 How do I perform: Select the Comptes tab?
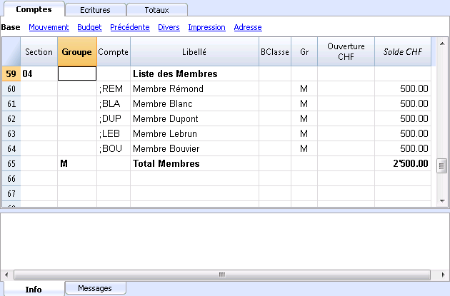tap(34, 9)
